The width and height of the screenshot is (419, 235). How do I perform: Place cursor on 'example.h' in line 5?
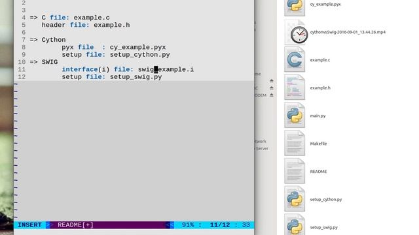click(x=112, y=25)
